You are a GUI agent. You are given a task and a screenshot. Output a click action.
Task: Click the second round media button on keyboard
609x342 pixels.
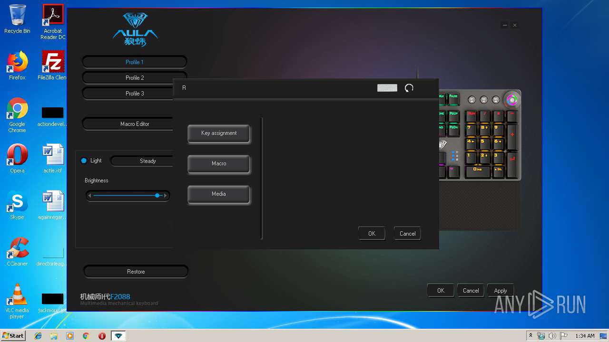point(484,99)
